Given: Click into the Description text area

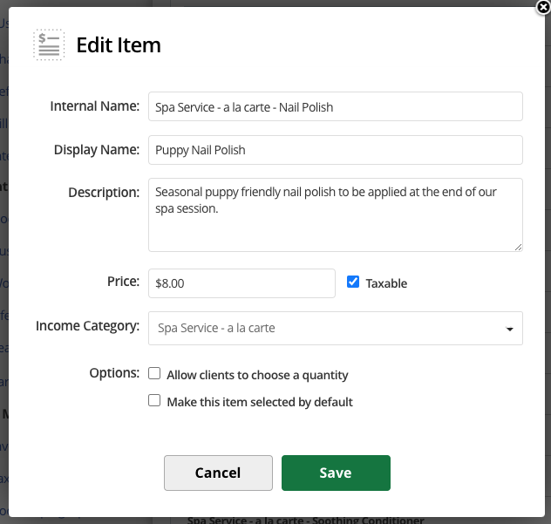Looking at the screenshot, I should (x=336, y=214).
